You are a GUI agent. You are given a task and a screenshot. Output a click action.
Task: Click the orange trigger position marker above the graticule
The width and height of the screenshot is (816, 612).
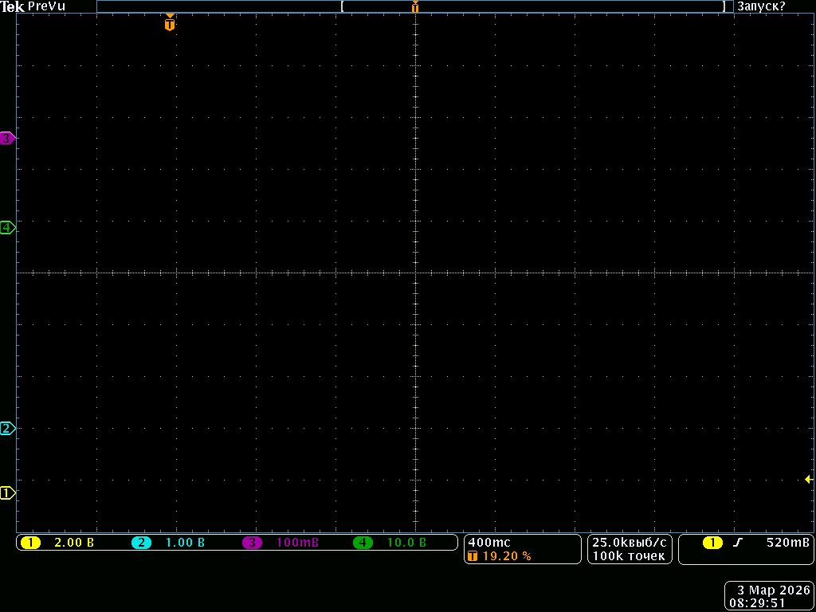169,24
